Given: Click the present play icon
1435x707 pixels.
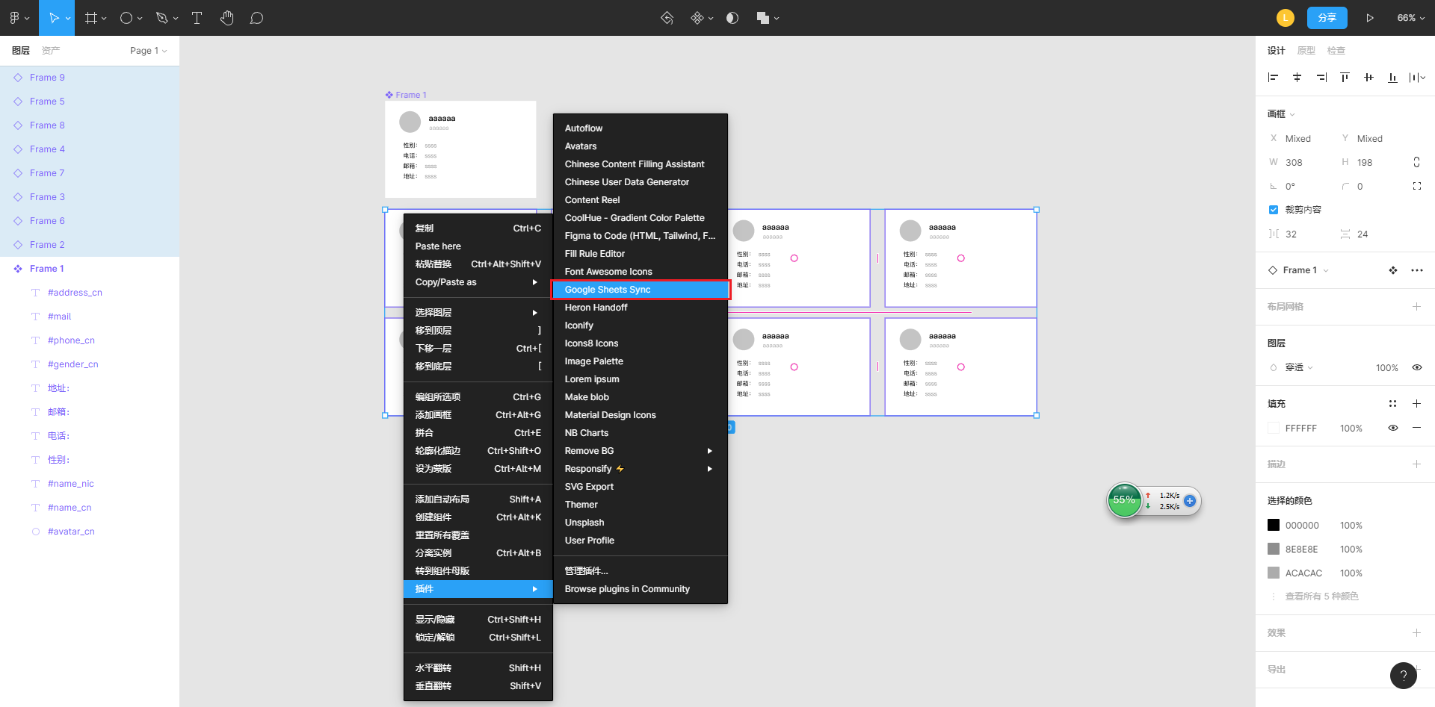Looking at the screenshot, I should click(1370, 18).
